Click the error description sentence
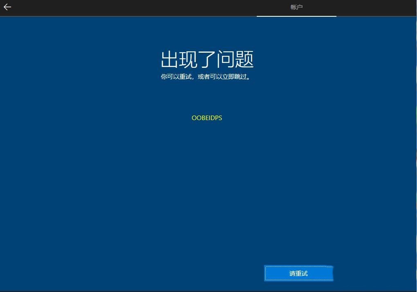The height and width of the screenshot is (292, 417). [x=206, y=77]
